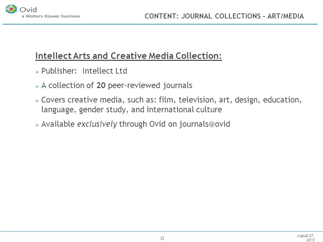This screenshot has width=323, height=242.
Task: Click the italic word 'exclusively'
Action: (97, 124)
